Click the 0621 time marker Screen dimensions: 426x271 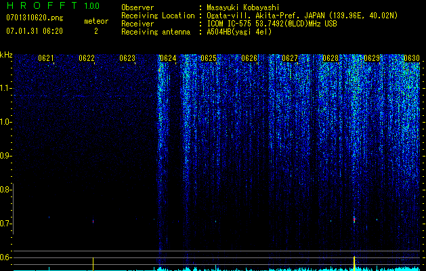(x=46, y=58)
